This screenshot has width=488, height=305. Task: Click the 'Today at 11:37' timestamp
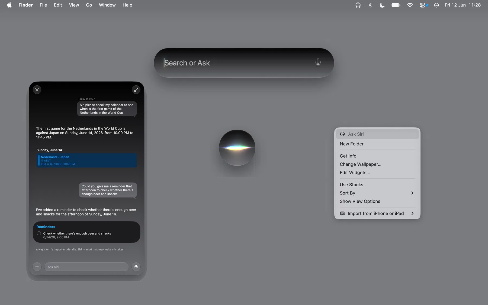(86, 99)
